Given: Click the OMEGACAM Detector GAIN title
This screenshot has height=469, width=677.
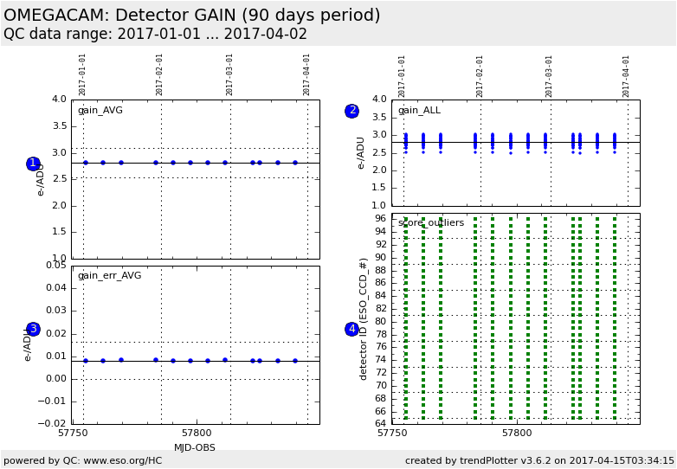Looking at the screenshot, I should 191,16.
